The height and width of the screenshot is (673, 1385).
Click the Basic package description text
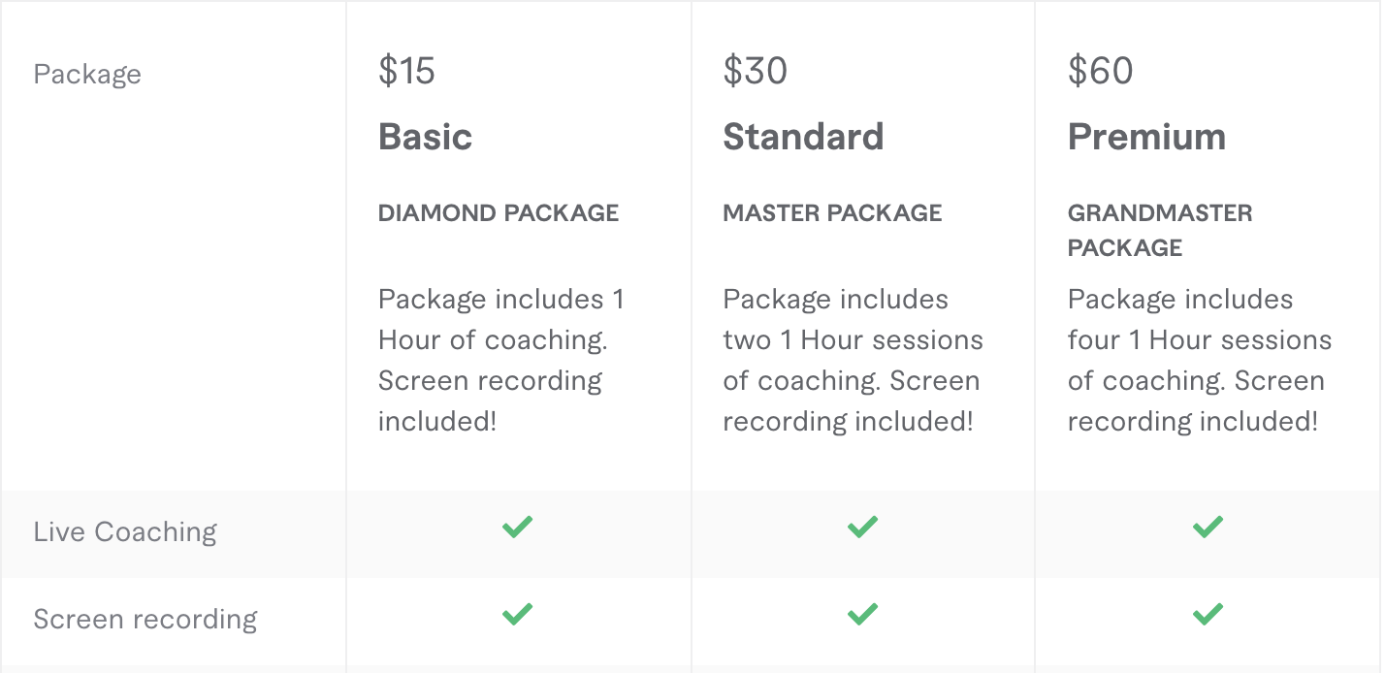(500, 360)
